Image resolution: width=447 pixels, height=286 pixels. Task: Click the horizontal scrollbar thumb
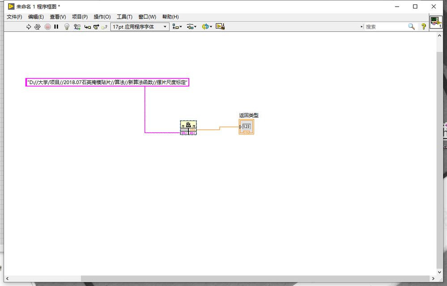point(255,278)
